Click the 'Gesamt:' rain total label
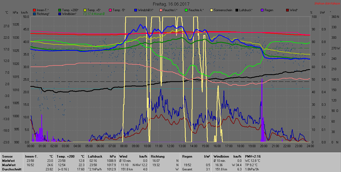This screenshot has height=172, width=341. coord(187,169)
